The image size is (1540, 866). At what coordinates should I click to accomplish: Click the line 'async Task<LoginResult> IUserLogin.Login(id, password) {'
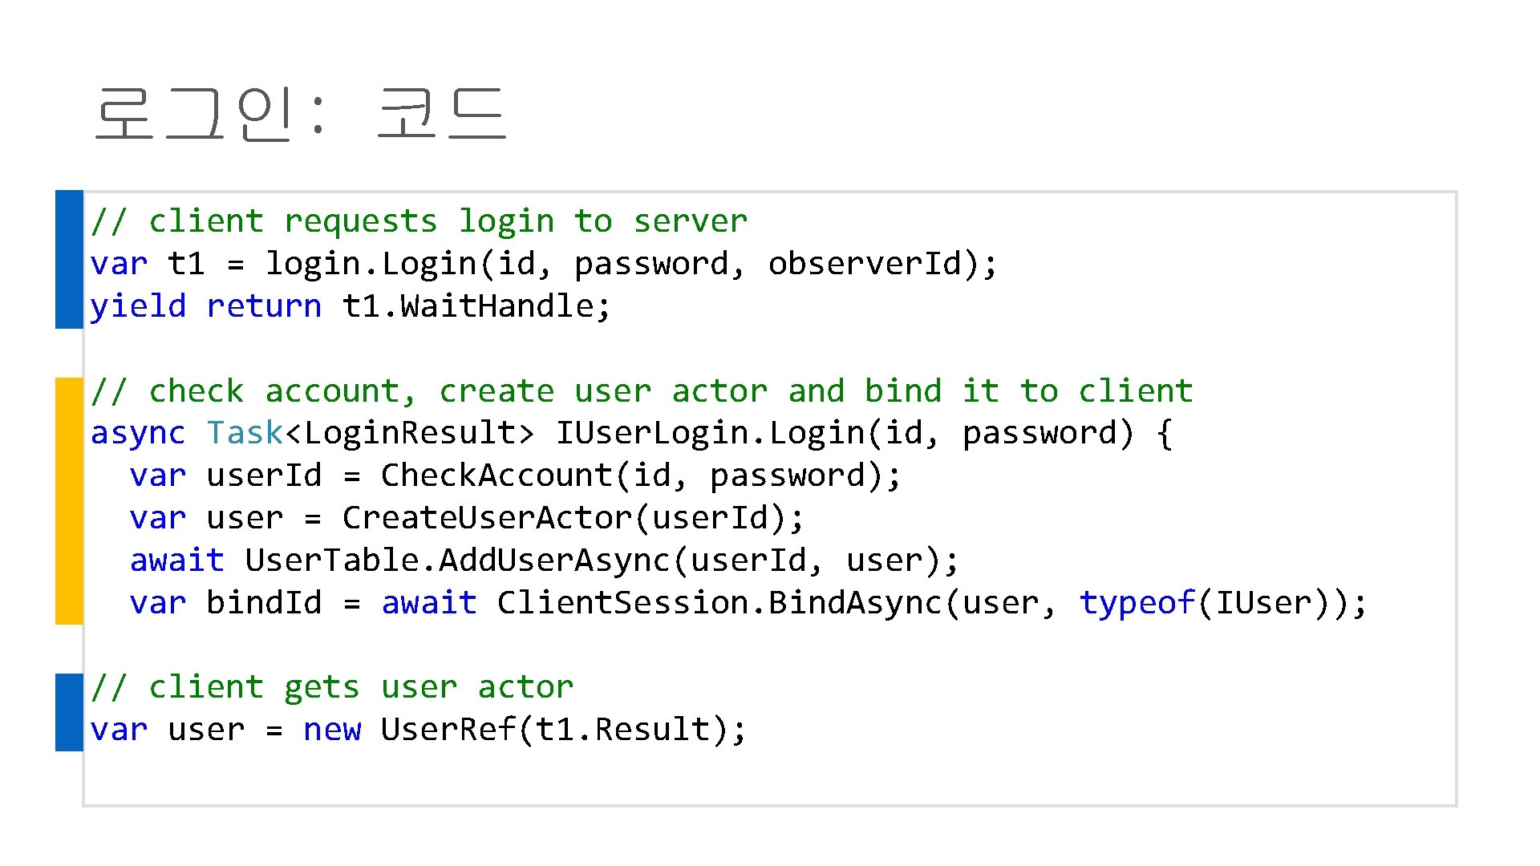(x=632, y=434)
